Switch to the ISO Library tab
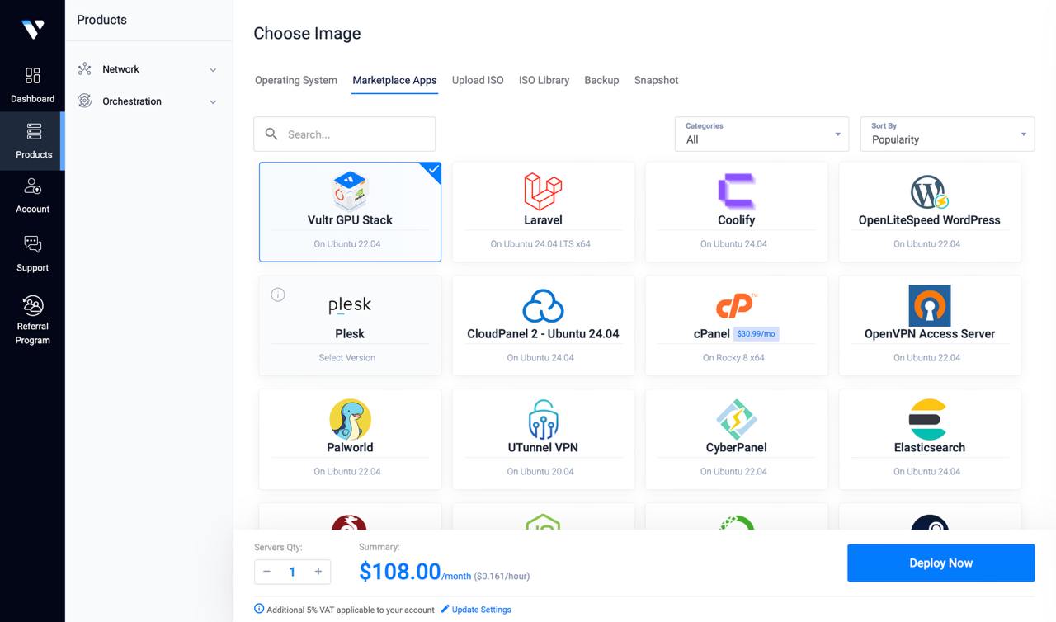This screenshot has height=622, width=1056. click(544, 80)
